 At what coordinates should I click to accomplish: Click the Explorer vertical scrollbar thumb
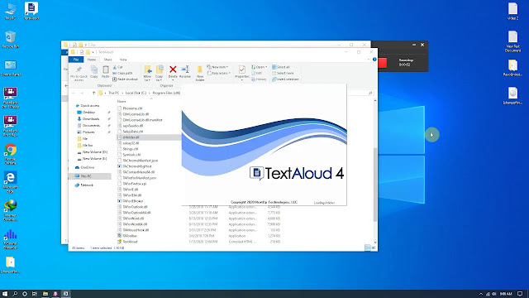pos(375,184)
